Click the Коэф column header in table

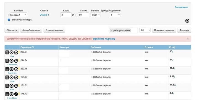(172, 48)
